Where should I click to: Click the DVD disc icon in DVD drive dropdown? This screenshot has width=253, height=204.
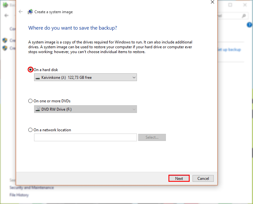[38, 109]
